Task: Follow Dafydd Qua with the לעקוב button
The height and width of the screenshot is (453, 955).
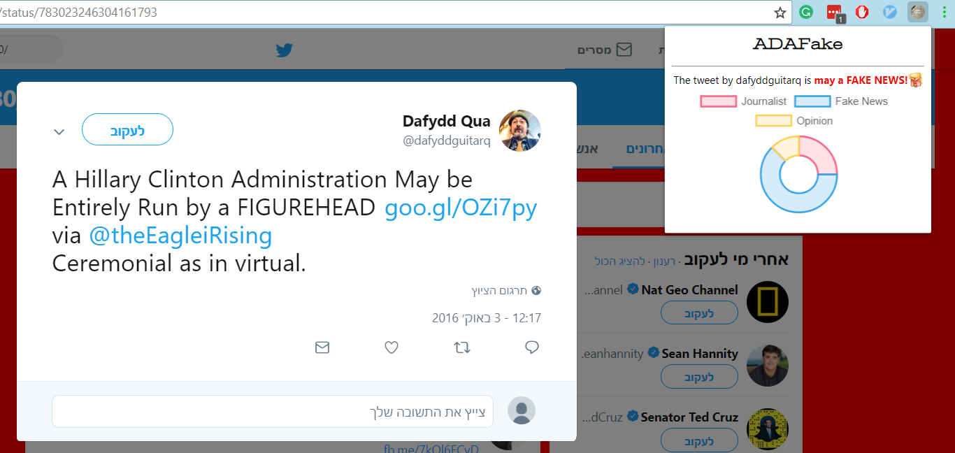Action: pos(127,129)
